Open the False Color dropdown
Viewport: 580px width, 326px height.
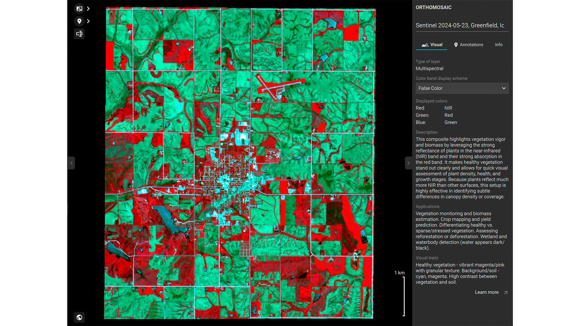coord(462,88)
